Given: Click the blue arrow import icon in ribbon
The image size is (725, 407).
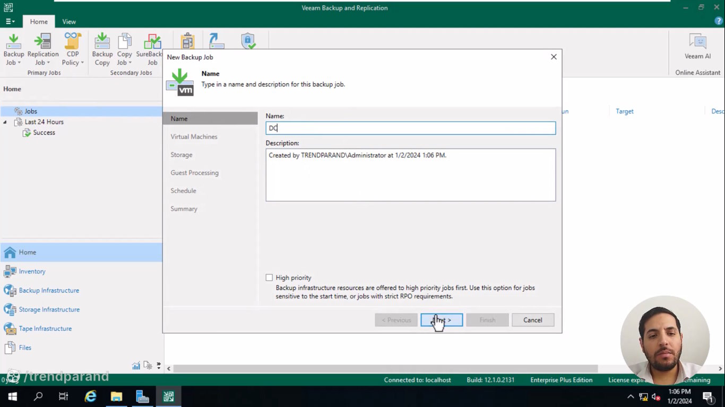Looking at the screenshot, I should (x=217, y=41).
